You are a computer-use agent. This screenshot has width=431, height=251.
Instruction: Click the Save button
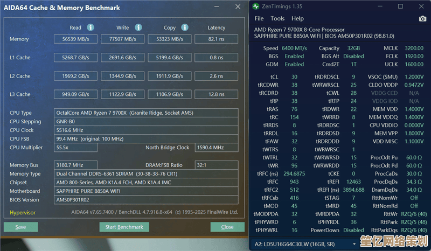20,227
